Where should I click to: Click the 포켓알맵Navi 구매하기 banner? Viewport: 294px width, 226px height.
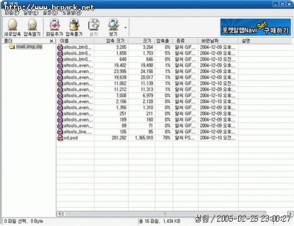tap(255, 27)
